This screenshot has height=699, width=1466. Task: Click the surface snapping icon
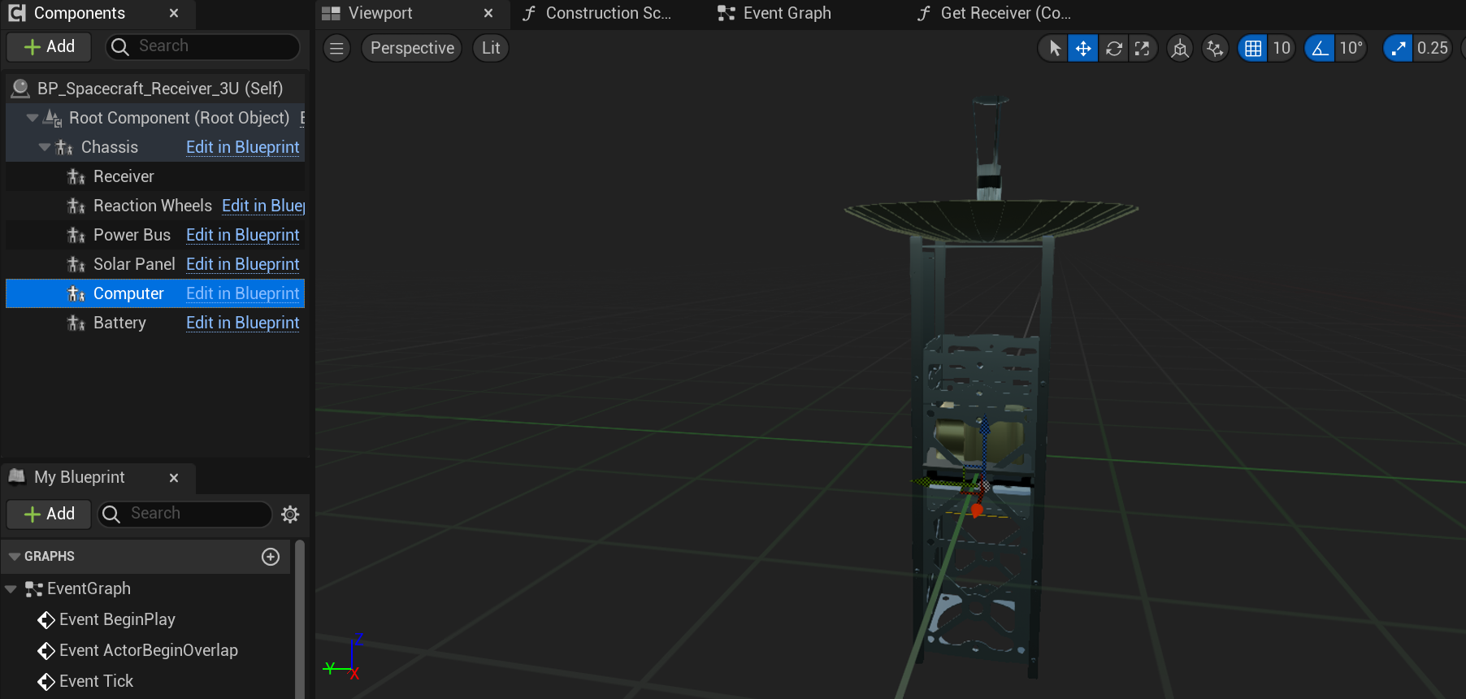1215,49
